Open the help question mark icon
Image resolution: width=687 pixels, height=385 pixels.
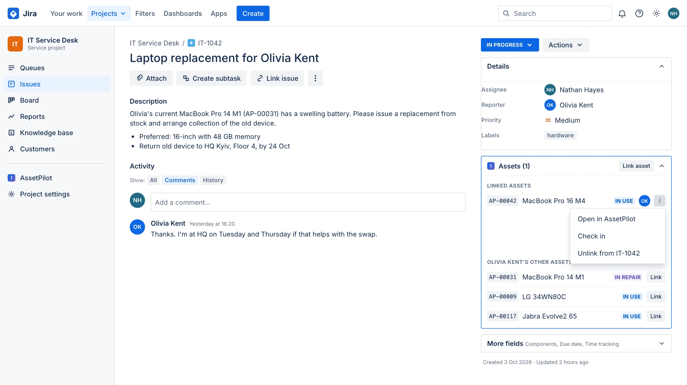639,13
